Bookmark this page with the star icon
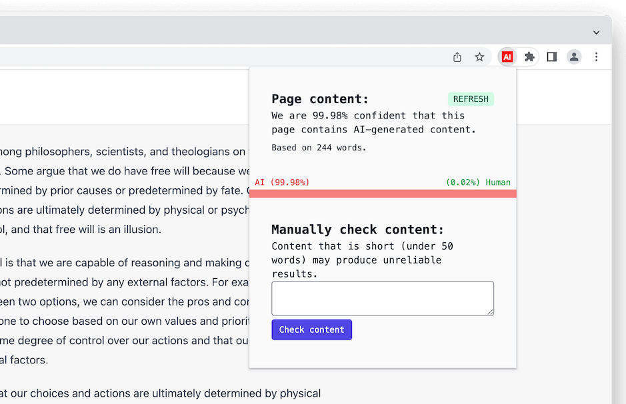Image resolution: width=626 pixels, height=404 pixels. (479, 57)
